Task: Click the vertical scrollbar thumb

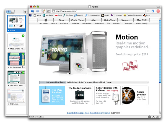Action: click(x=160, y=51)
